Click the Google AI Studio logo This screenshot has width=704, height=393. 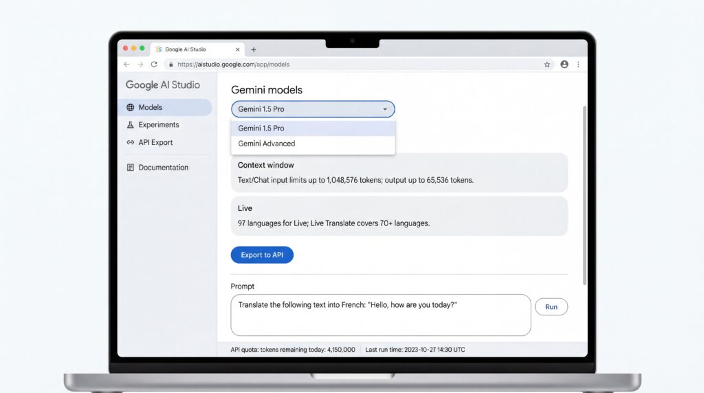[x=162, y=85]
